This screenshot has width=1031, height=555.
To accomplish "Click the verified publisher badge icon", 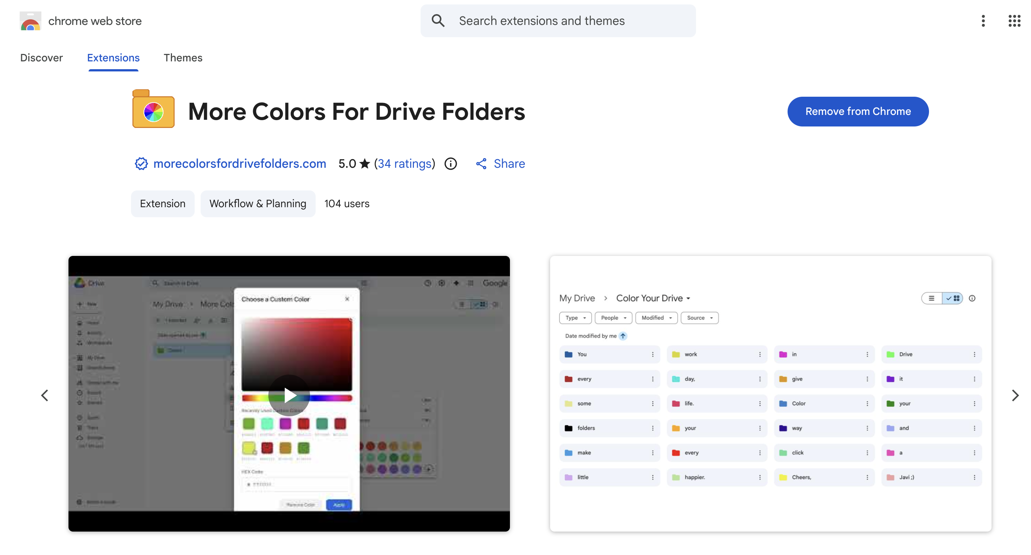I will click(141, 164).
